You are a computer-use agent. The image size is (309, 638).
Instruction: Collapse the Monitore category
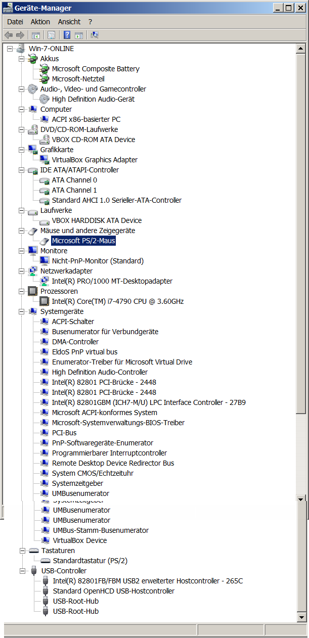click(21, 251)
